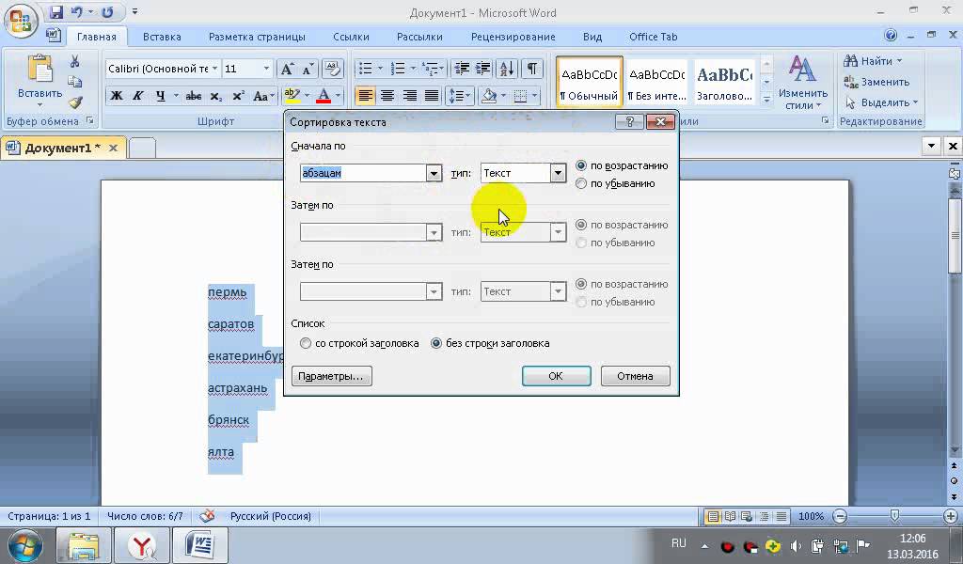Image resolution: width=963 pixels, height=564 pixels.
Task: Click the Bold (Ж) formatting icon
Action: 117,96
